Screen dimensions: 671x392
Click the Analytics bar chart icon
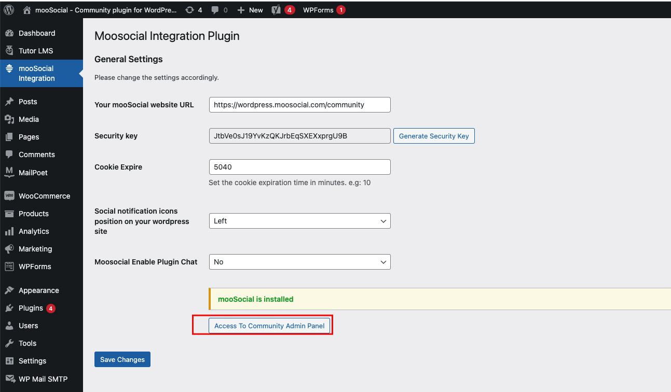(9, 231)
